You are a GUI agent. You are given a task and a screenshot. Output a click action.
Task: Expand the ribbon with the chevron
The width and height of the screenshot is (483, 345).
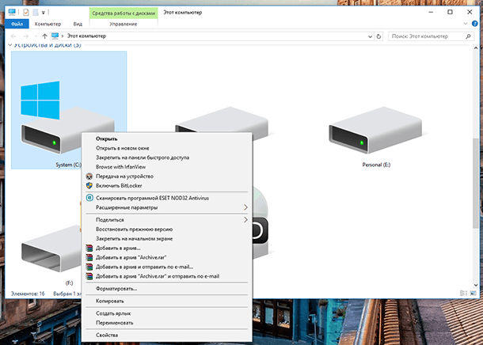[466, 24]
